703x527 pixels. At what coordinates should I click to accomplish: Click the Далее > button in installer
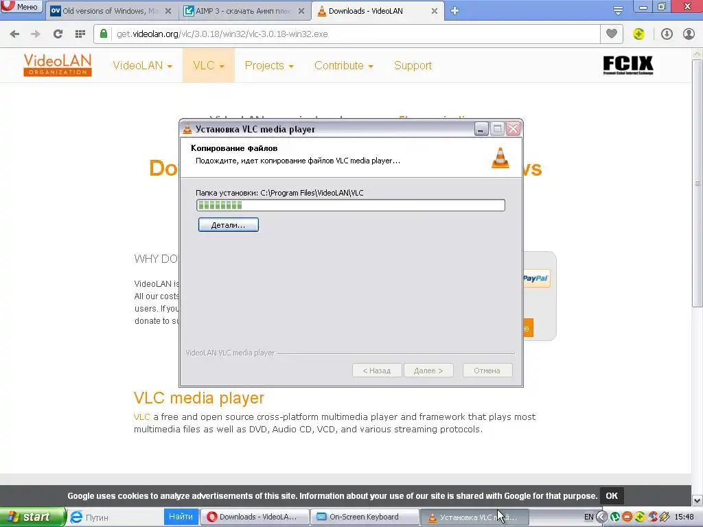[x=428, y=371]
